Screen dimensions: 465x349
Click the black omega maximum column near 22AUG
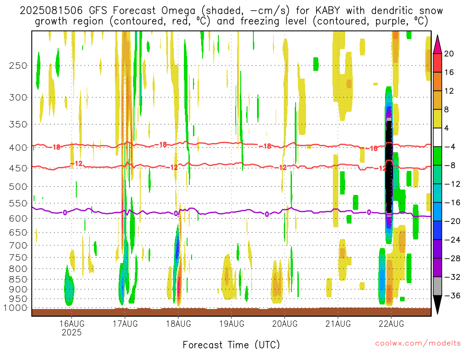pos(389,166)
